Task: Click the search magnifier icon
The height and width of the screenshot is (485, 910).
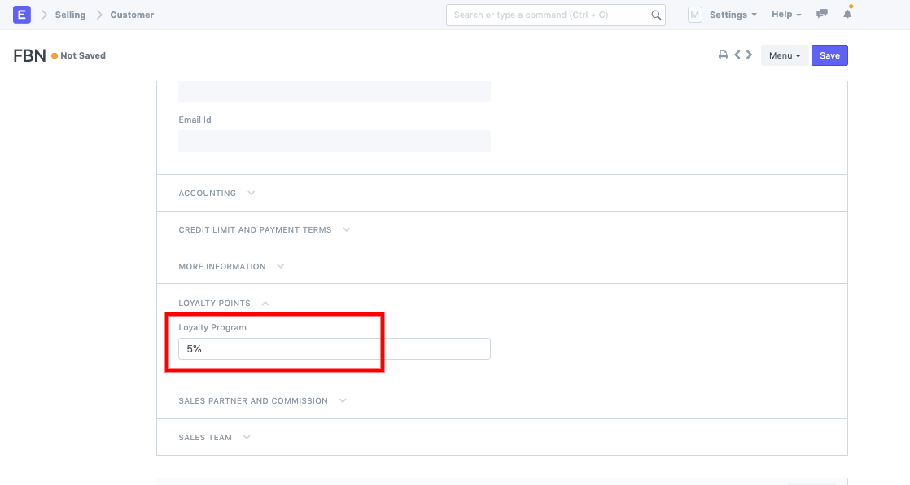Action: click(x=656, y=15)
